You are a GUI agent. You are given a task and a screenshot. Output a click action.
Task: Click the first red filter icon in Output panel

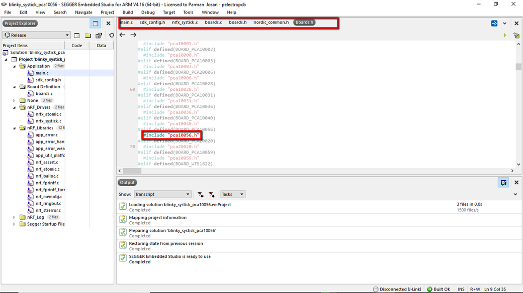tap(201, 194)
